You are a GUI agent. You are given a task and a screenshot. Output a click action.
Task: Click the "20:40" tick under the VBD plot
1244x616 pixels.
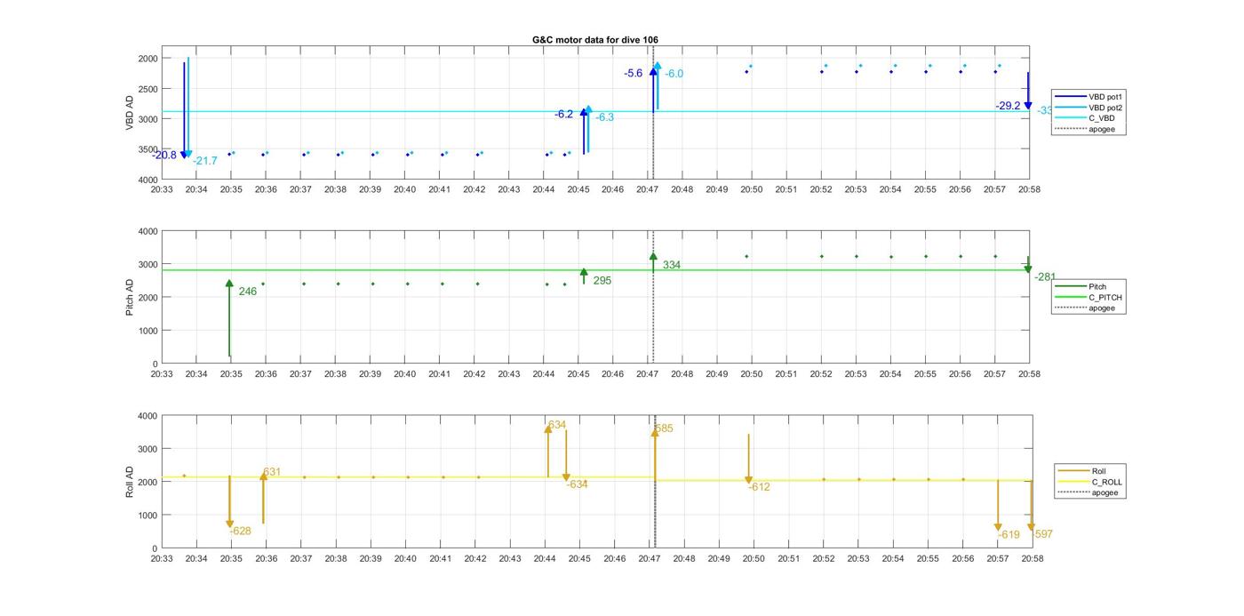[x=404, y=189]
